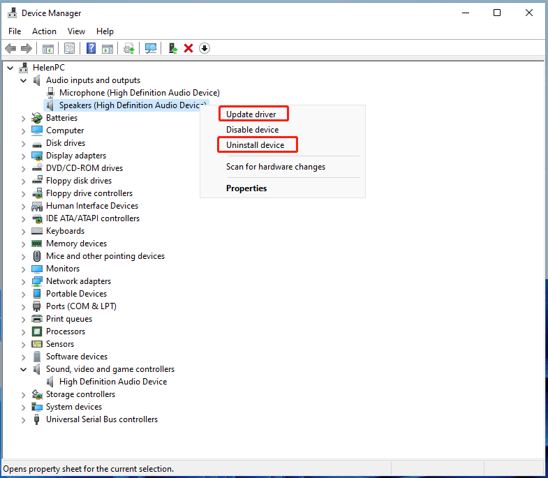Click the Batteries category icon

point(37,118)
